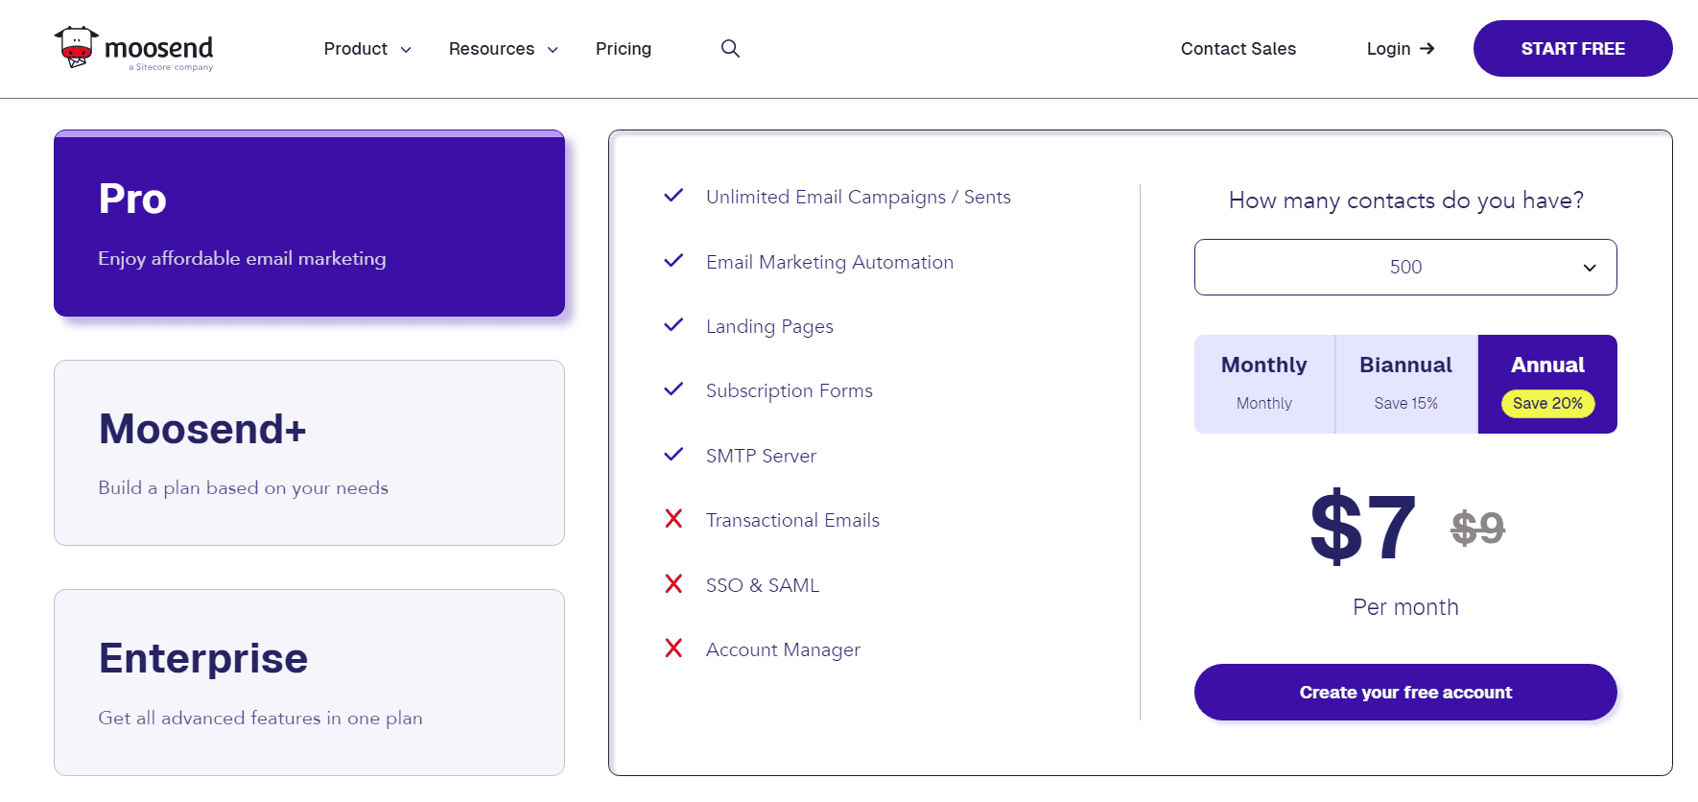Click checkmark next to Landing Pages
1698x802 pixels.
(x=673, y=325)
